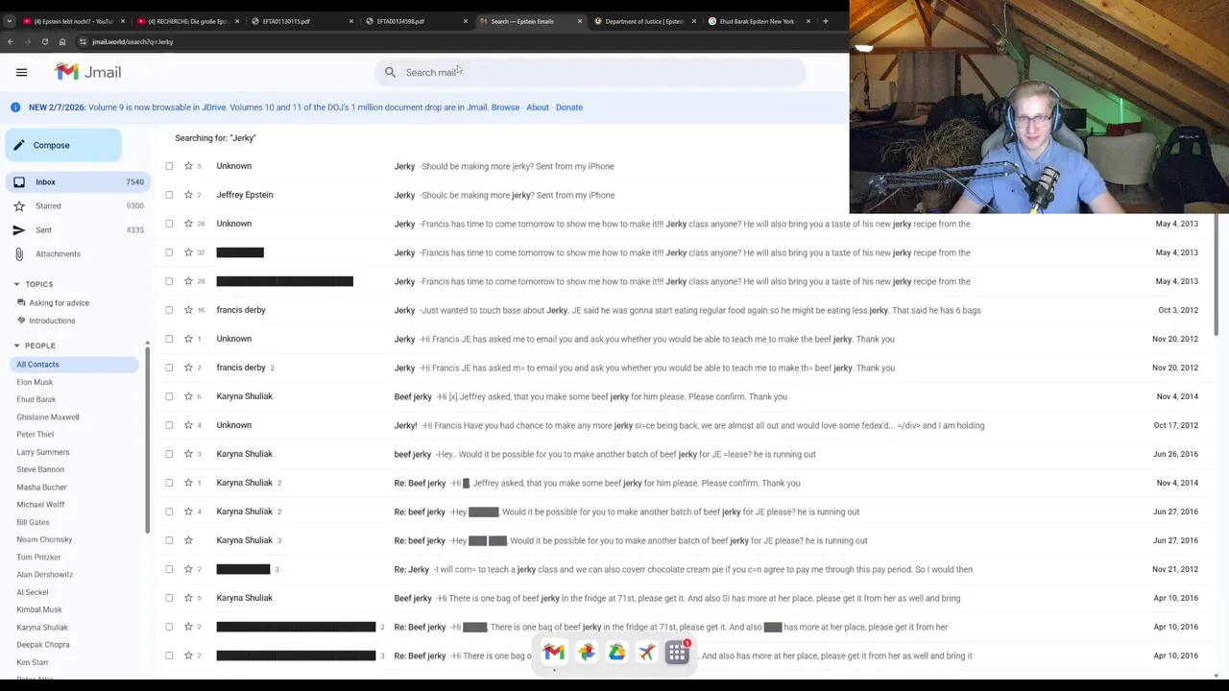Star the first Unknown Jerky email
1229x691 pixels.
tap(188, 166)
